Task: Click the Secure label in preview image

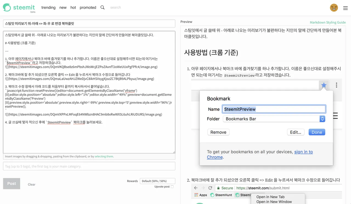Action: point(227,188)
